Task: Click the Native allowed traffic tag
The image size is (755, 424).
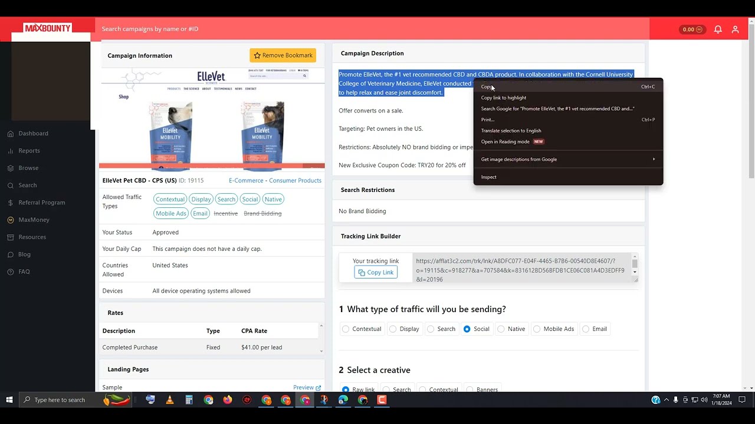Action: 273,200
